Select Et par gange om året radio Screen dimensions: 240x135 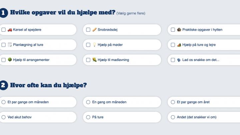173,102
